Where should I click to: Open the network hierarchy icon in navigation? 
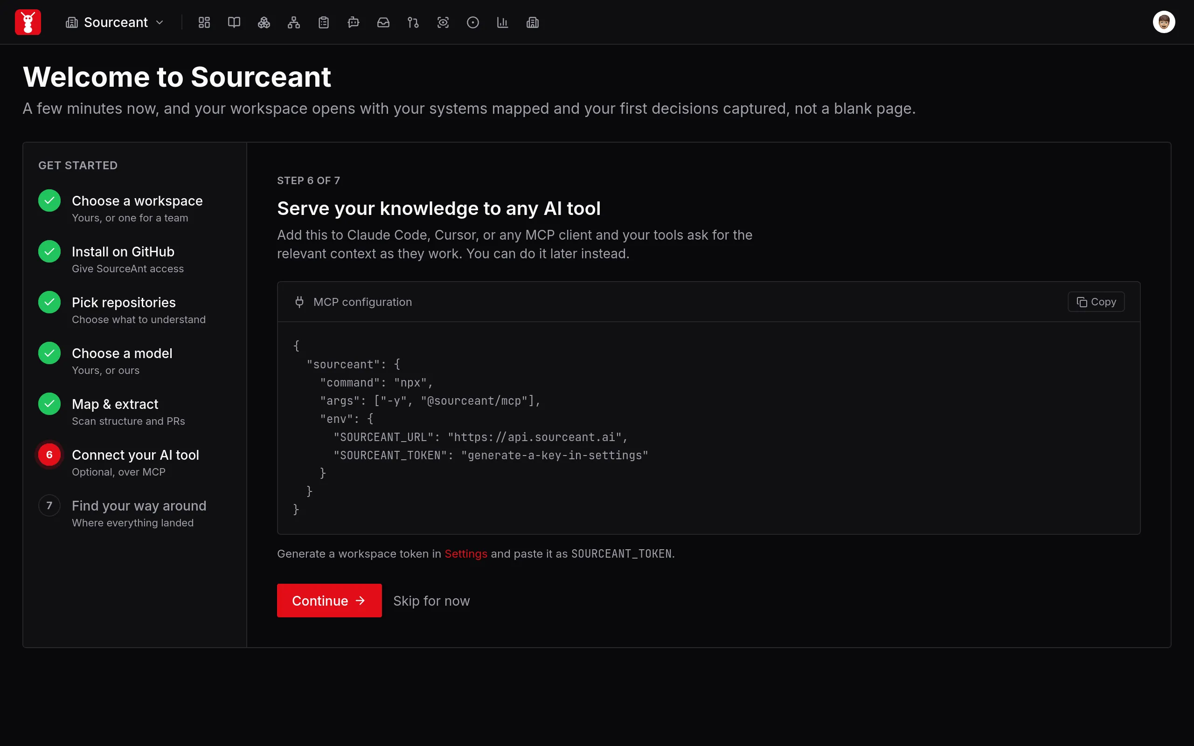point(294,22)
